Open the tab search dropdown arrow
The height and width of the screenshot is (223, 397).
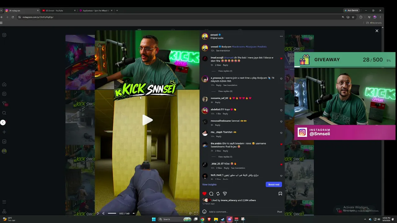point(2,11)
